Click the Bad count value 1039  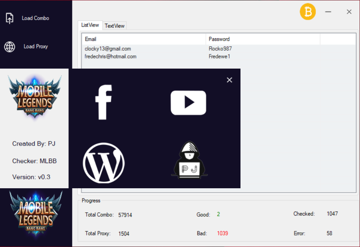pos(223,233)
